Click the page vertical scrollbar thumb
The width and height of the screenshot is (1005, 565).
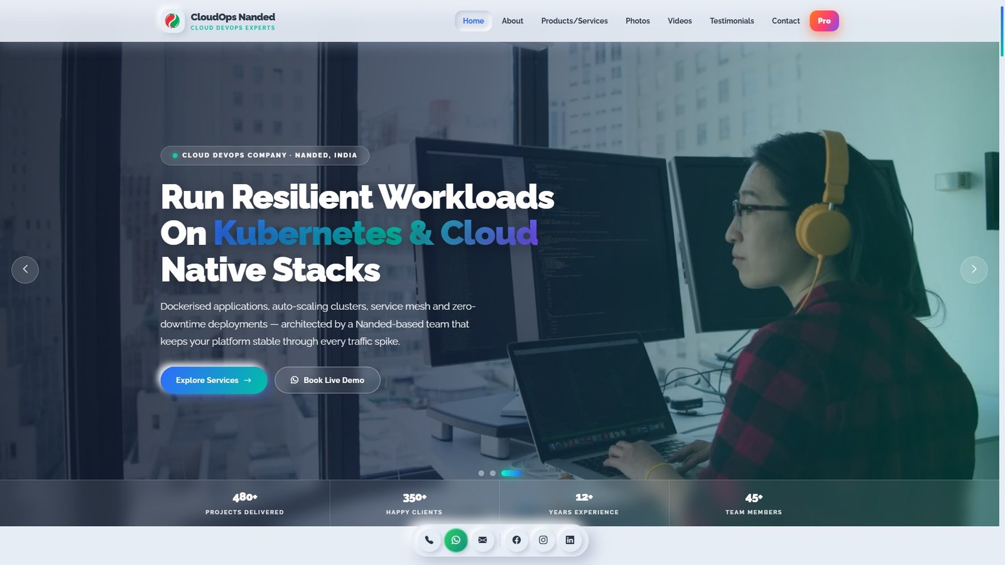pos(1002,31)
